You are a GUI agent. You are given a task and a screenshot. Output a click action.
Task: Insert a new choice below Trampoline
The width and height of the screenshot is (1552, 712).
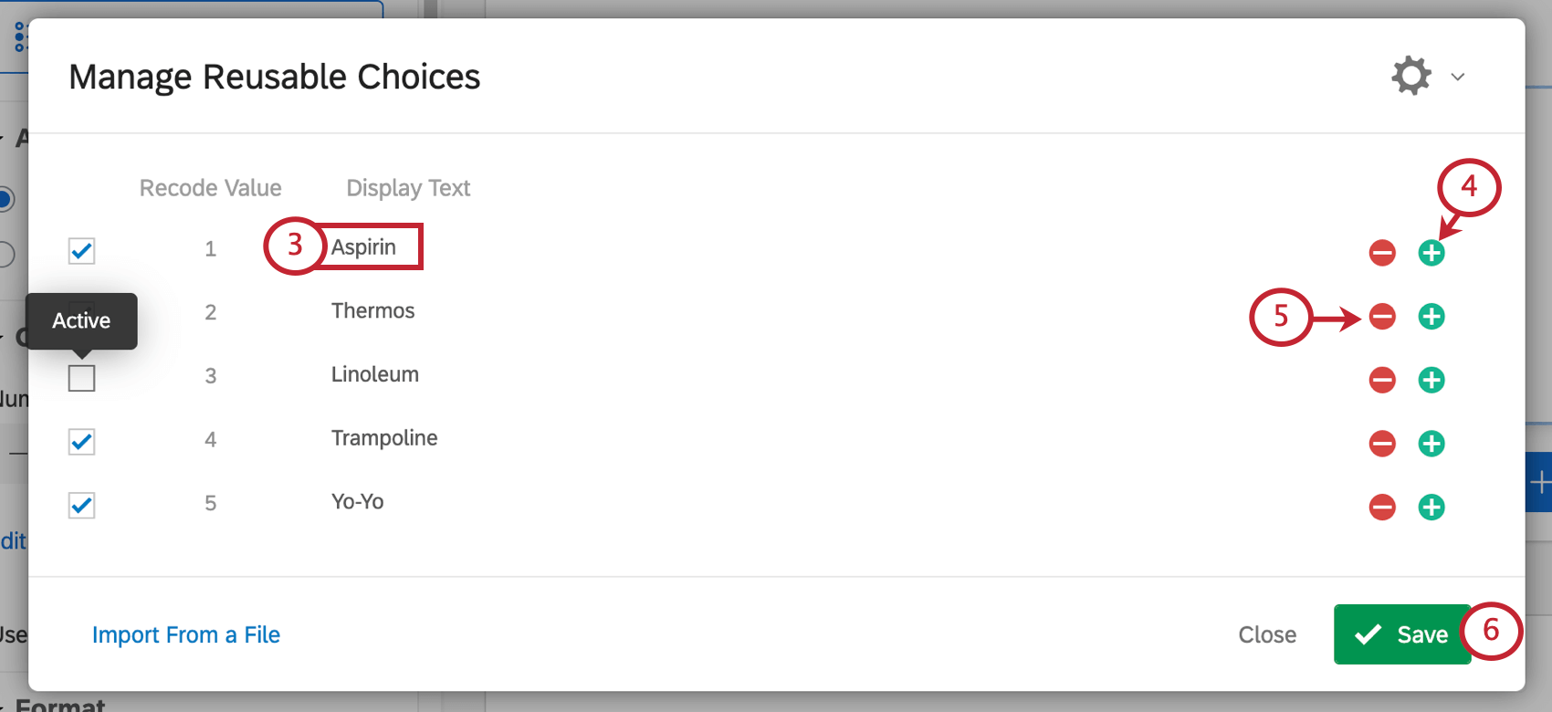(1431, 444)
